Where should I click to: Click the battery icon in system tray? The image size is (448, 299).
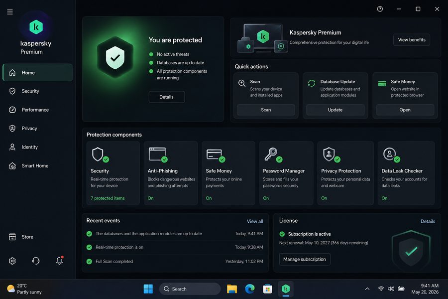(401, 289)
